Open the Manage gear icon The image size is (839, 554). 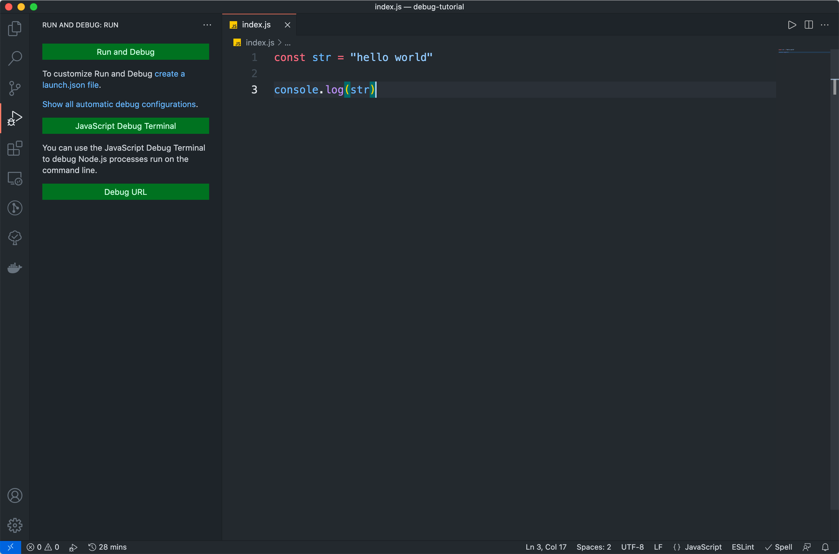pos(15,525)
